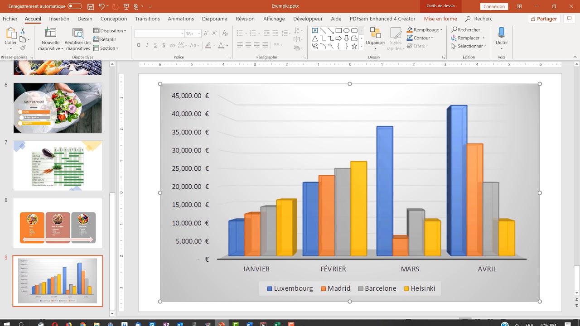Click the Nouvelle diapositive icon
The height and width of the screenshot is (326, 580).
50,33
